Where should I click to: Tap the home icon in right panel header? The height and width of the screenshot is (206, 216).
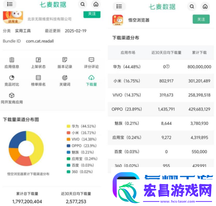[x=205, y=6]
